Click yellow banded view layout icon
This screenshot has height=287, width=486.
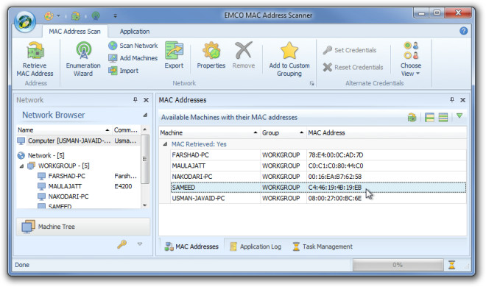[x=429, y=117]
